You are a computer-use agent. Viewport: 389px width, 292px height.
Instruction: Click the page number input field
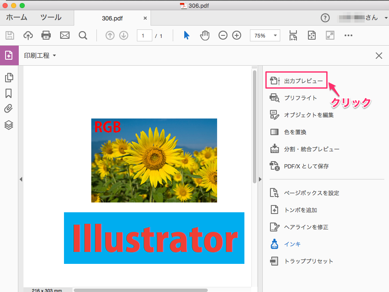pos(144,35)
